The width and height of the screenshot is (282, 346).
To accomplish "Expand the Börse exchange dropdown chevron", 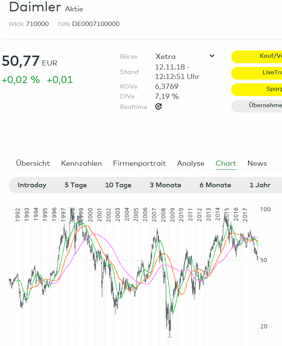I will [x=212, y=56].
